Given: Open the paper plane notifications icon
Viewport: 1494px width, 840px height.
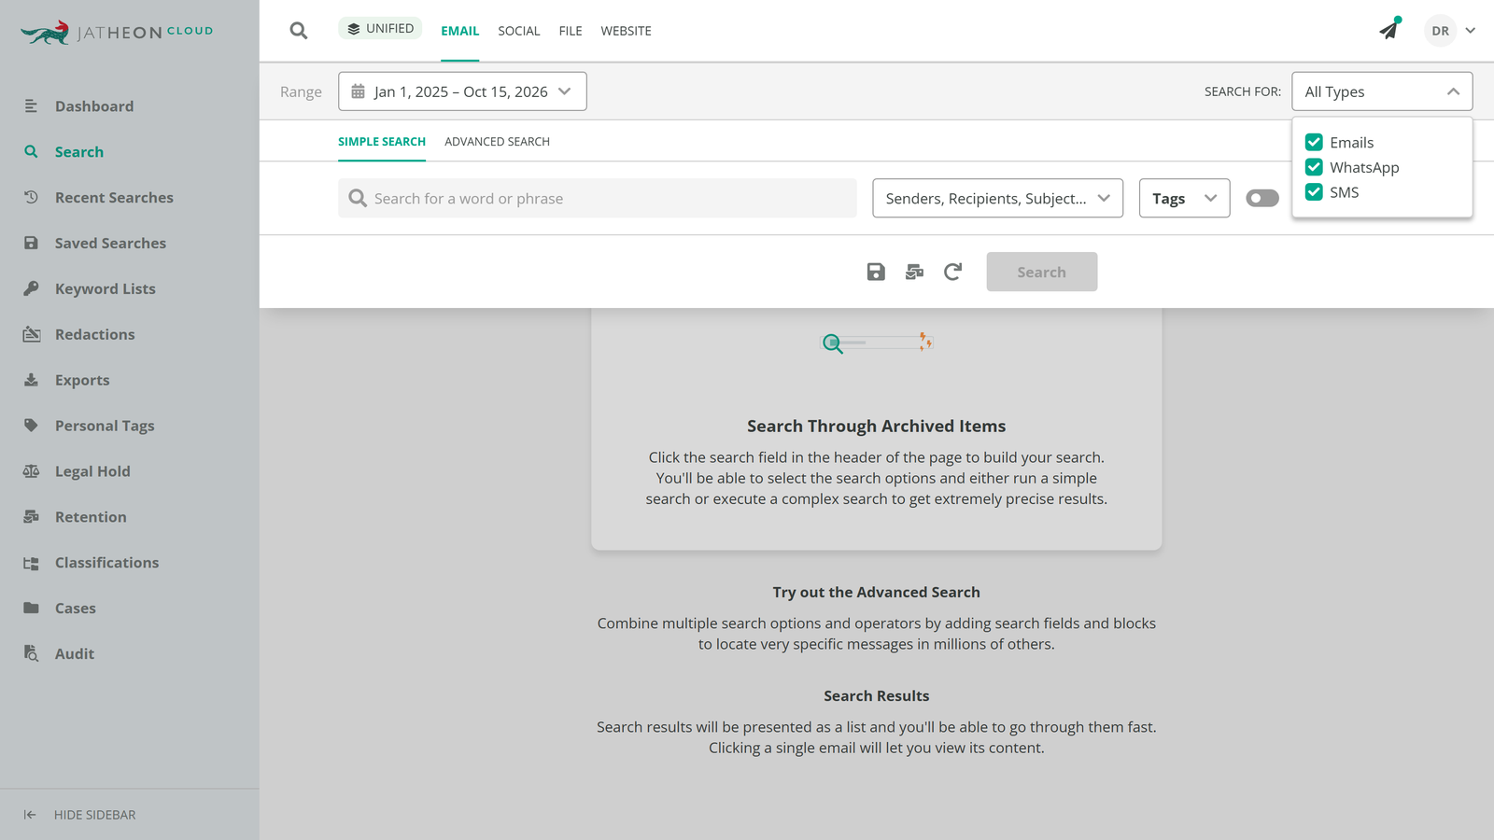Looking at the screenshot, I should 1389,29.
